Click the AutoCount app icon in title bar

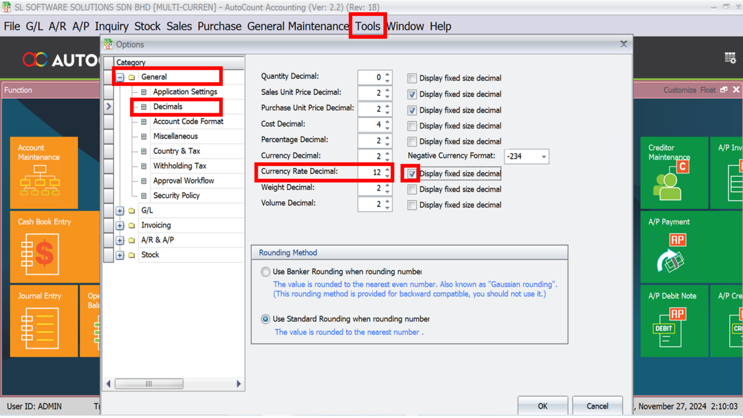pyautogui.click(x=6, y=7)
